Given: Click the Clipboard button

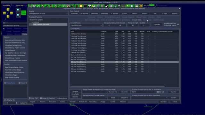Looking at the screenshot, I should point(157,25).
